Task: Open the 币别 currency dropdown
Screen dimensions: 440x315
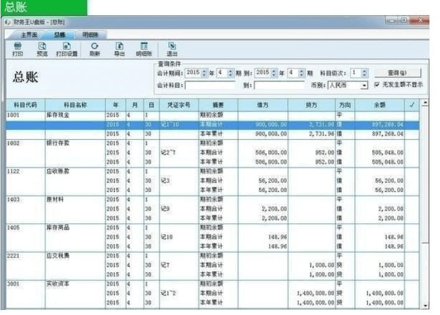Action: click(x=364, y=85)
